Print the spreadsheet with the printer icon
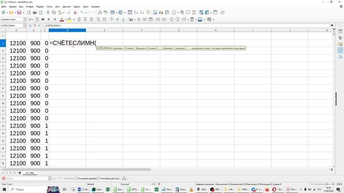 34,12
